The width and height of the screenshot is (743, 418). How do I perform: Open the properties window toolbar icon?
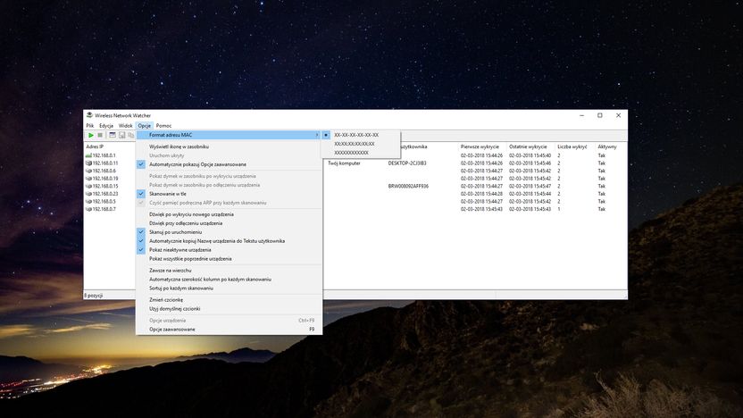[113, 135]
